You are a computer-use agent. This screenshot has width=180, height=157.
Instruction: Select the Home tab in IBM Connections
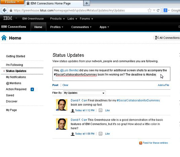point(38,27)
